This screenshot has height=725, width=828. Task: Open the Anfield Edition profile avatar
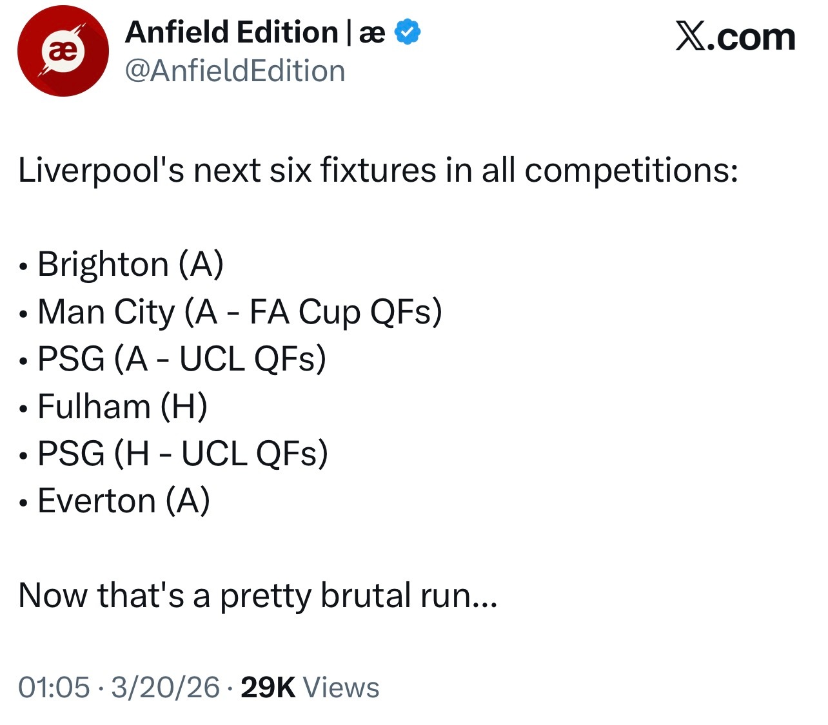(63, 52)
